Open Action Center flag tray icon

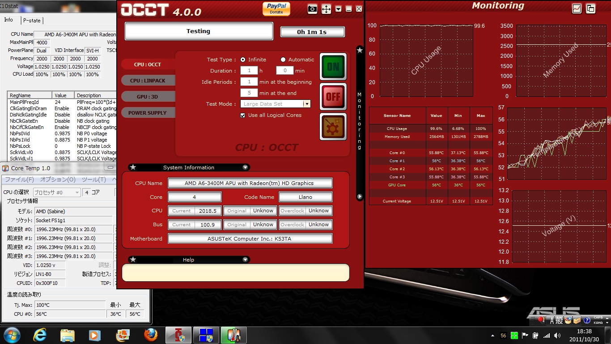[x=525, y=335]
